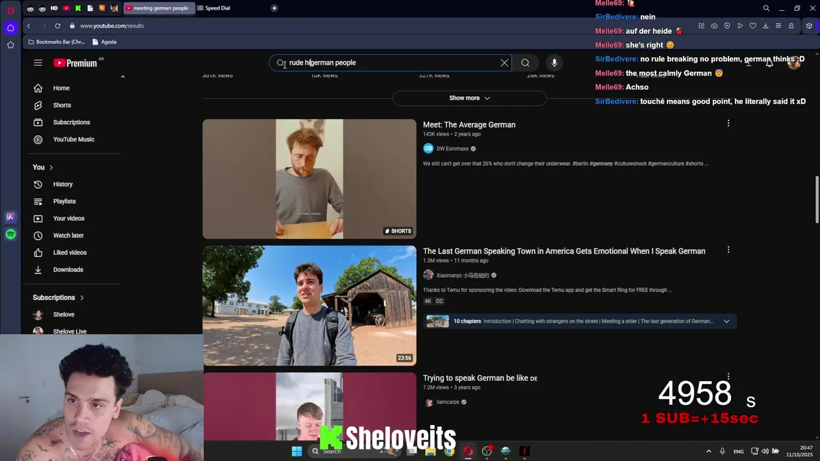
Task: Expand the You section chevron
Action: pyautogui.click(x=51, y=167)
